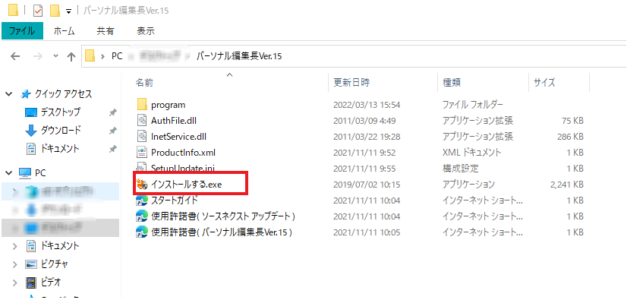Select the ProductInfo.xml file icon
The height and width of the screenshot is (300, 627).
143,153
